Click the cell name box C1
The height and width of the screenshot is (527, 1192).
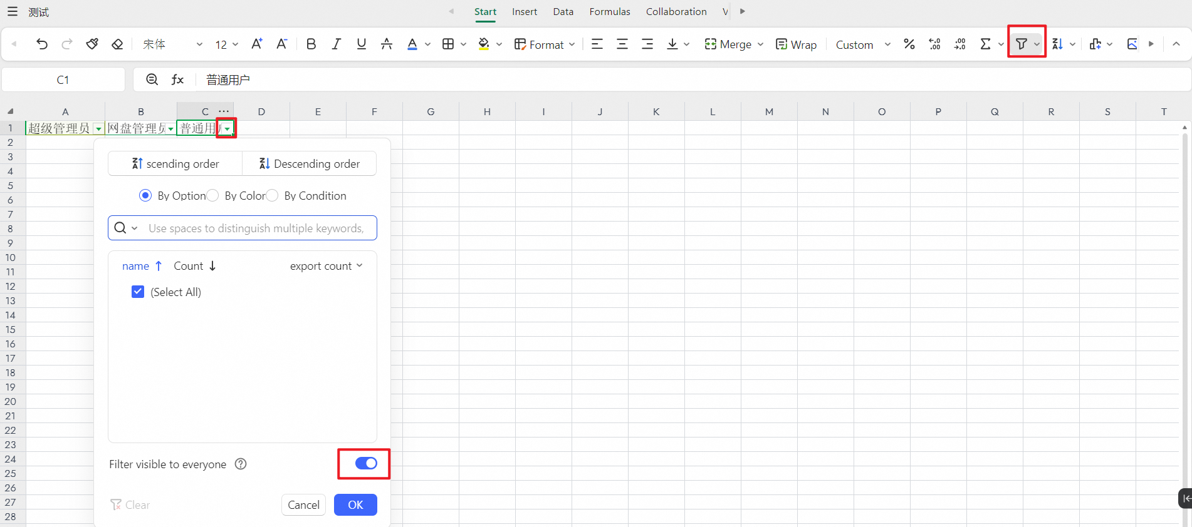pos(63,79)
